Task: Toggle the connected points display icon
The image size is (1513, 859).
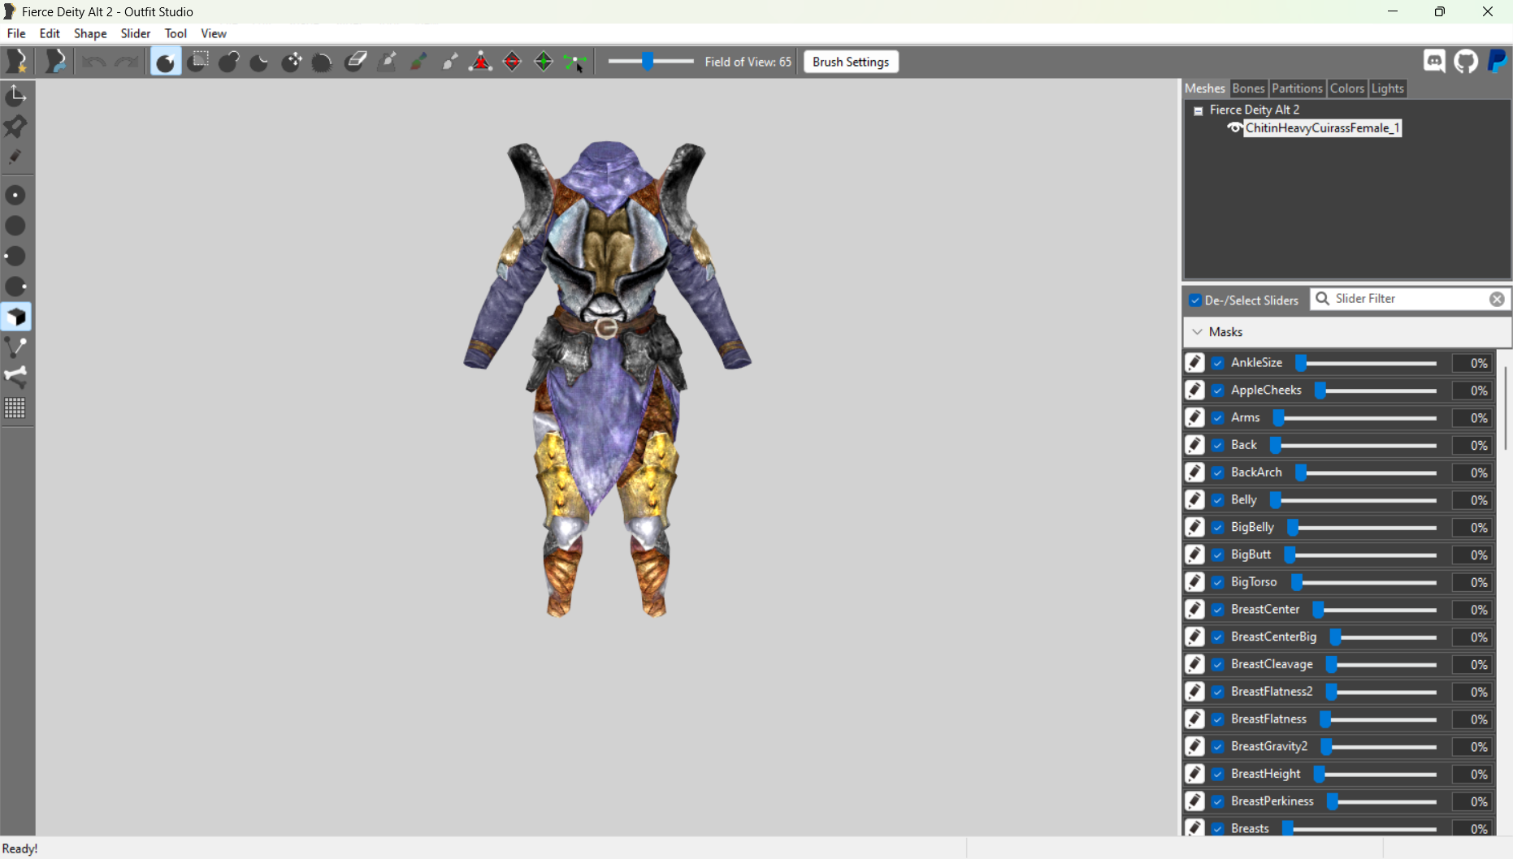Action: 16,347
